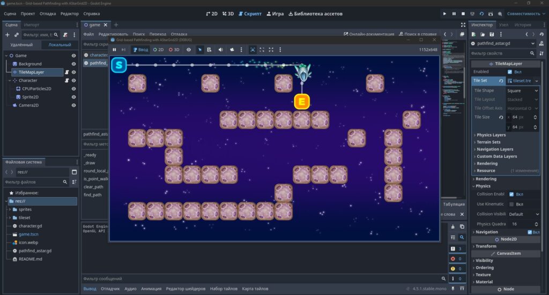Toggle distraction-free mode in the script editor
This screenshot has width=549, height=295.
coord(463,25)
